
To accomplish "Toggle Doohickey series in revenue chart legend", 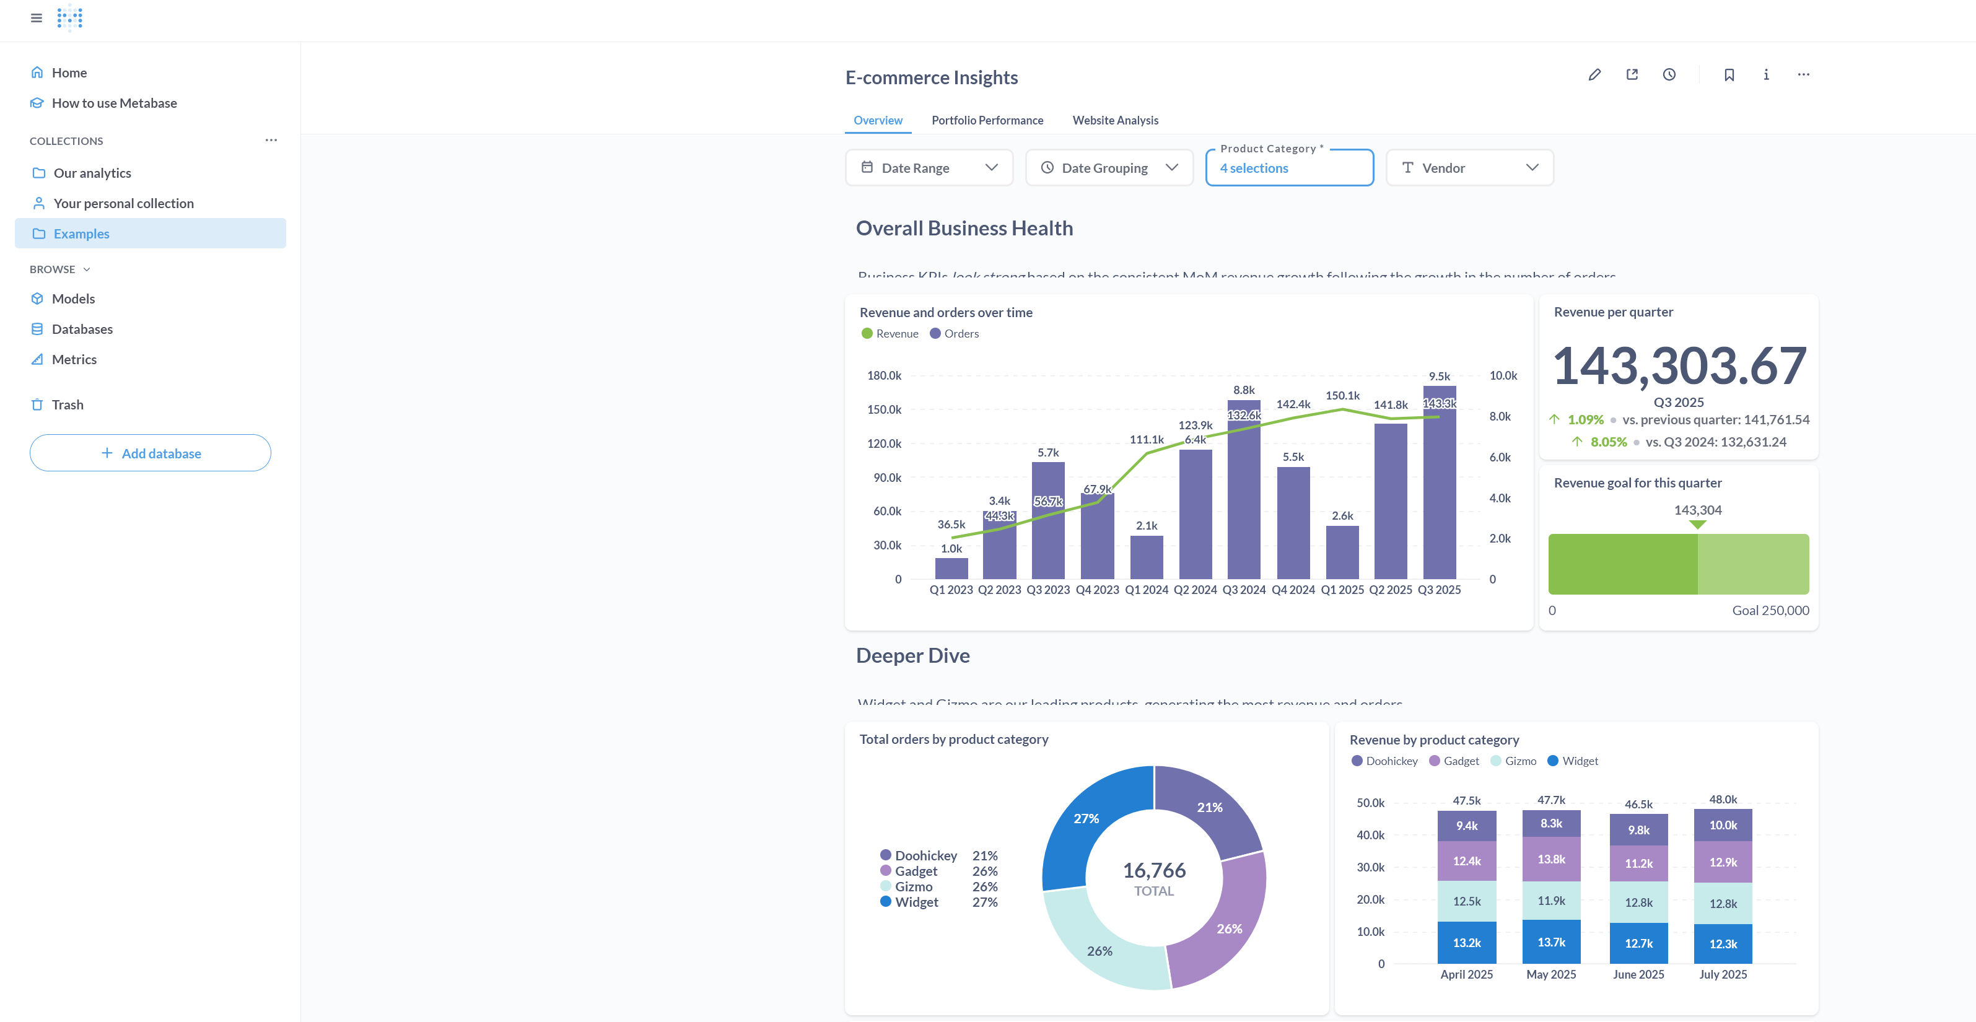I will pos(1384,761).
